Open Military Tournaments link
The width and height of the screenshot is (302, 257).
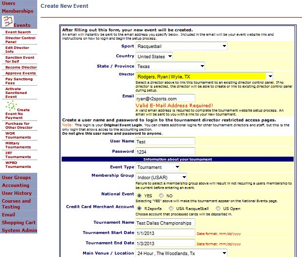18,145
